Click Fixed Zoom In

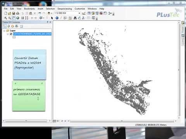coord(23,18)
